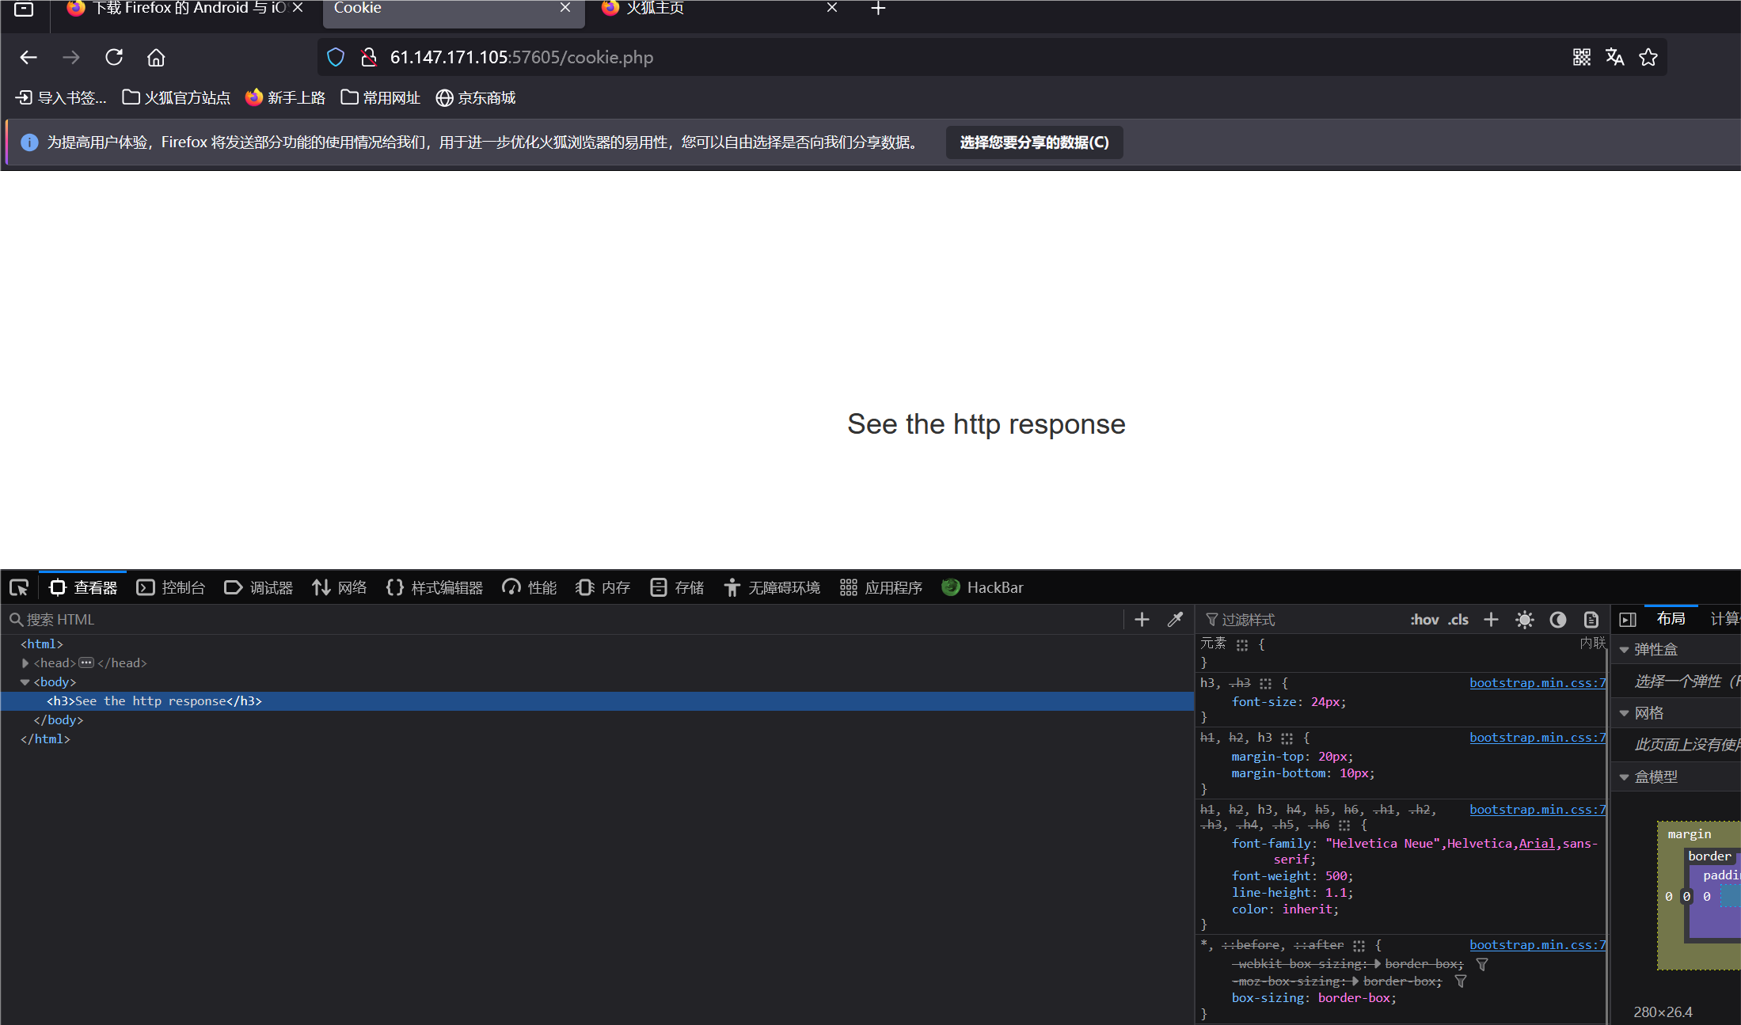The width and height of the screenshot is (1741, 1025).
Task: Toggle dark color scheme simulation
Action: (1557, 619)
